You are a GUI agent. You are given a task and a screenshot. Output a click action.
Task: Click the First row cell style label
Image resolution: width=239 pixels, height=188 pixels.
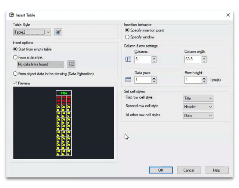tap(139, 97)
